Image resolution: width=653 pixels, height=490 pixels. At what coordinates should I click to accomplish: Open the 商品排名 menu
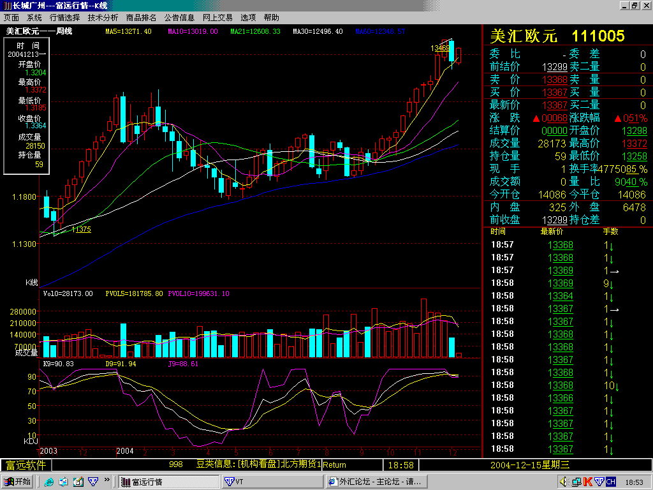[141, 17]
